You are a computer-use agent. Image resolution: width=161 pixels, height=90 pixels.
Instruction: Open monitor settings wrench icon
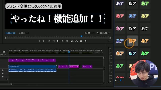[97, 33]
